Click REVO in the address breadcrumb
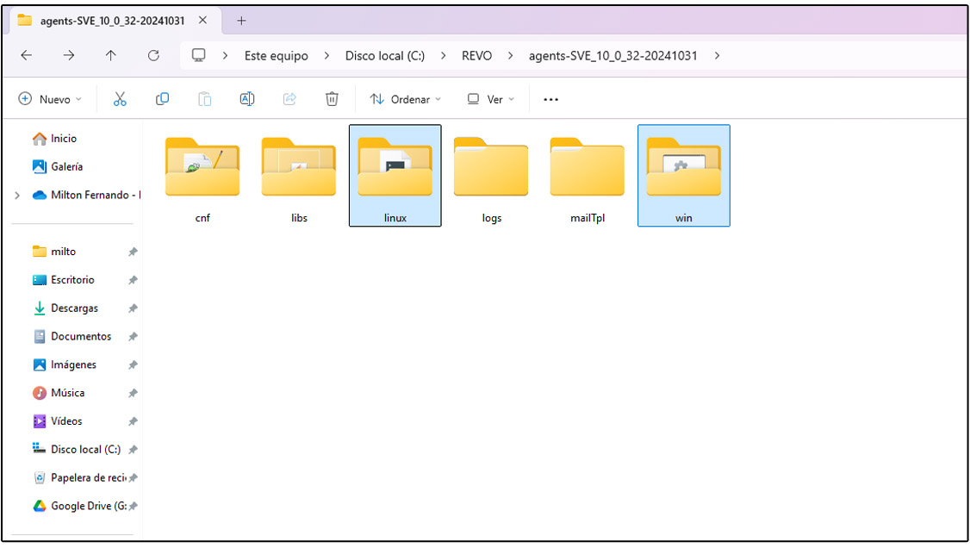This screenshot has height=548, width=970. tap(476, 55)
